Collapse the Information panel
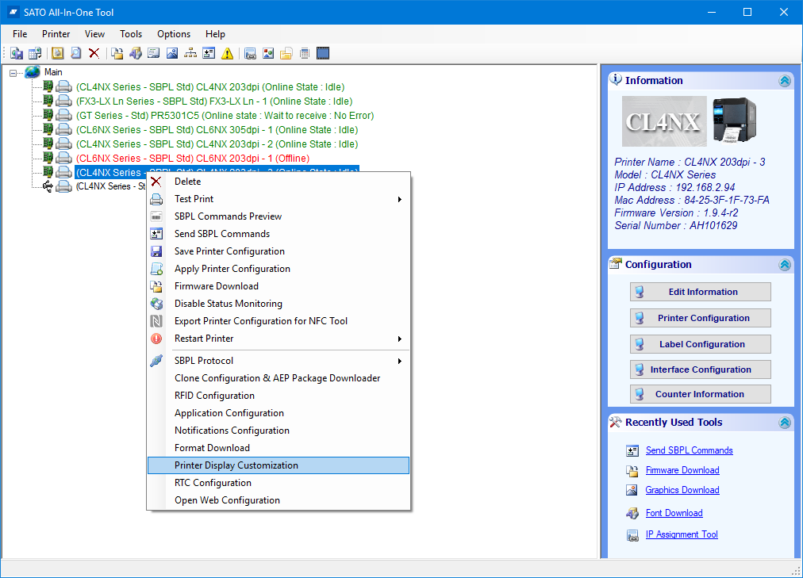The height and width of the screenshot is (578, 803). (785, 81)
